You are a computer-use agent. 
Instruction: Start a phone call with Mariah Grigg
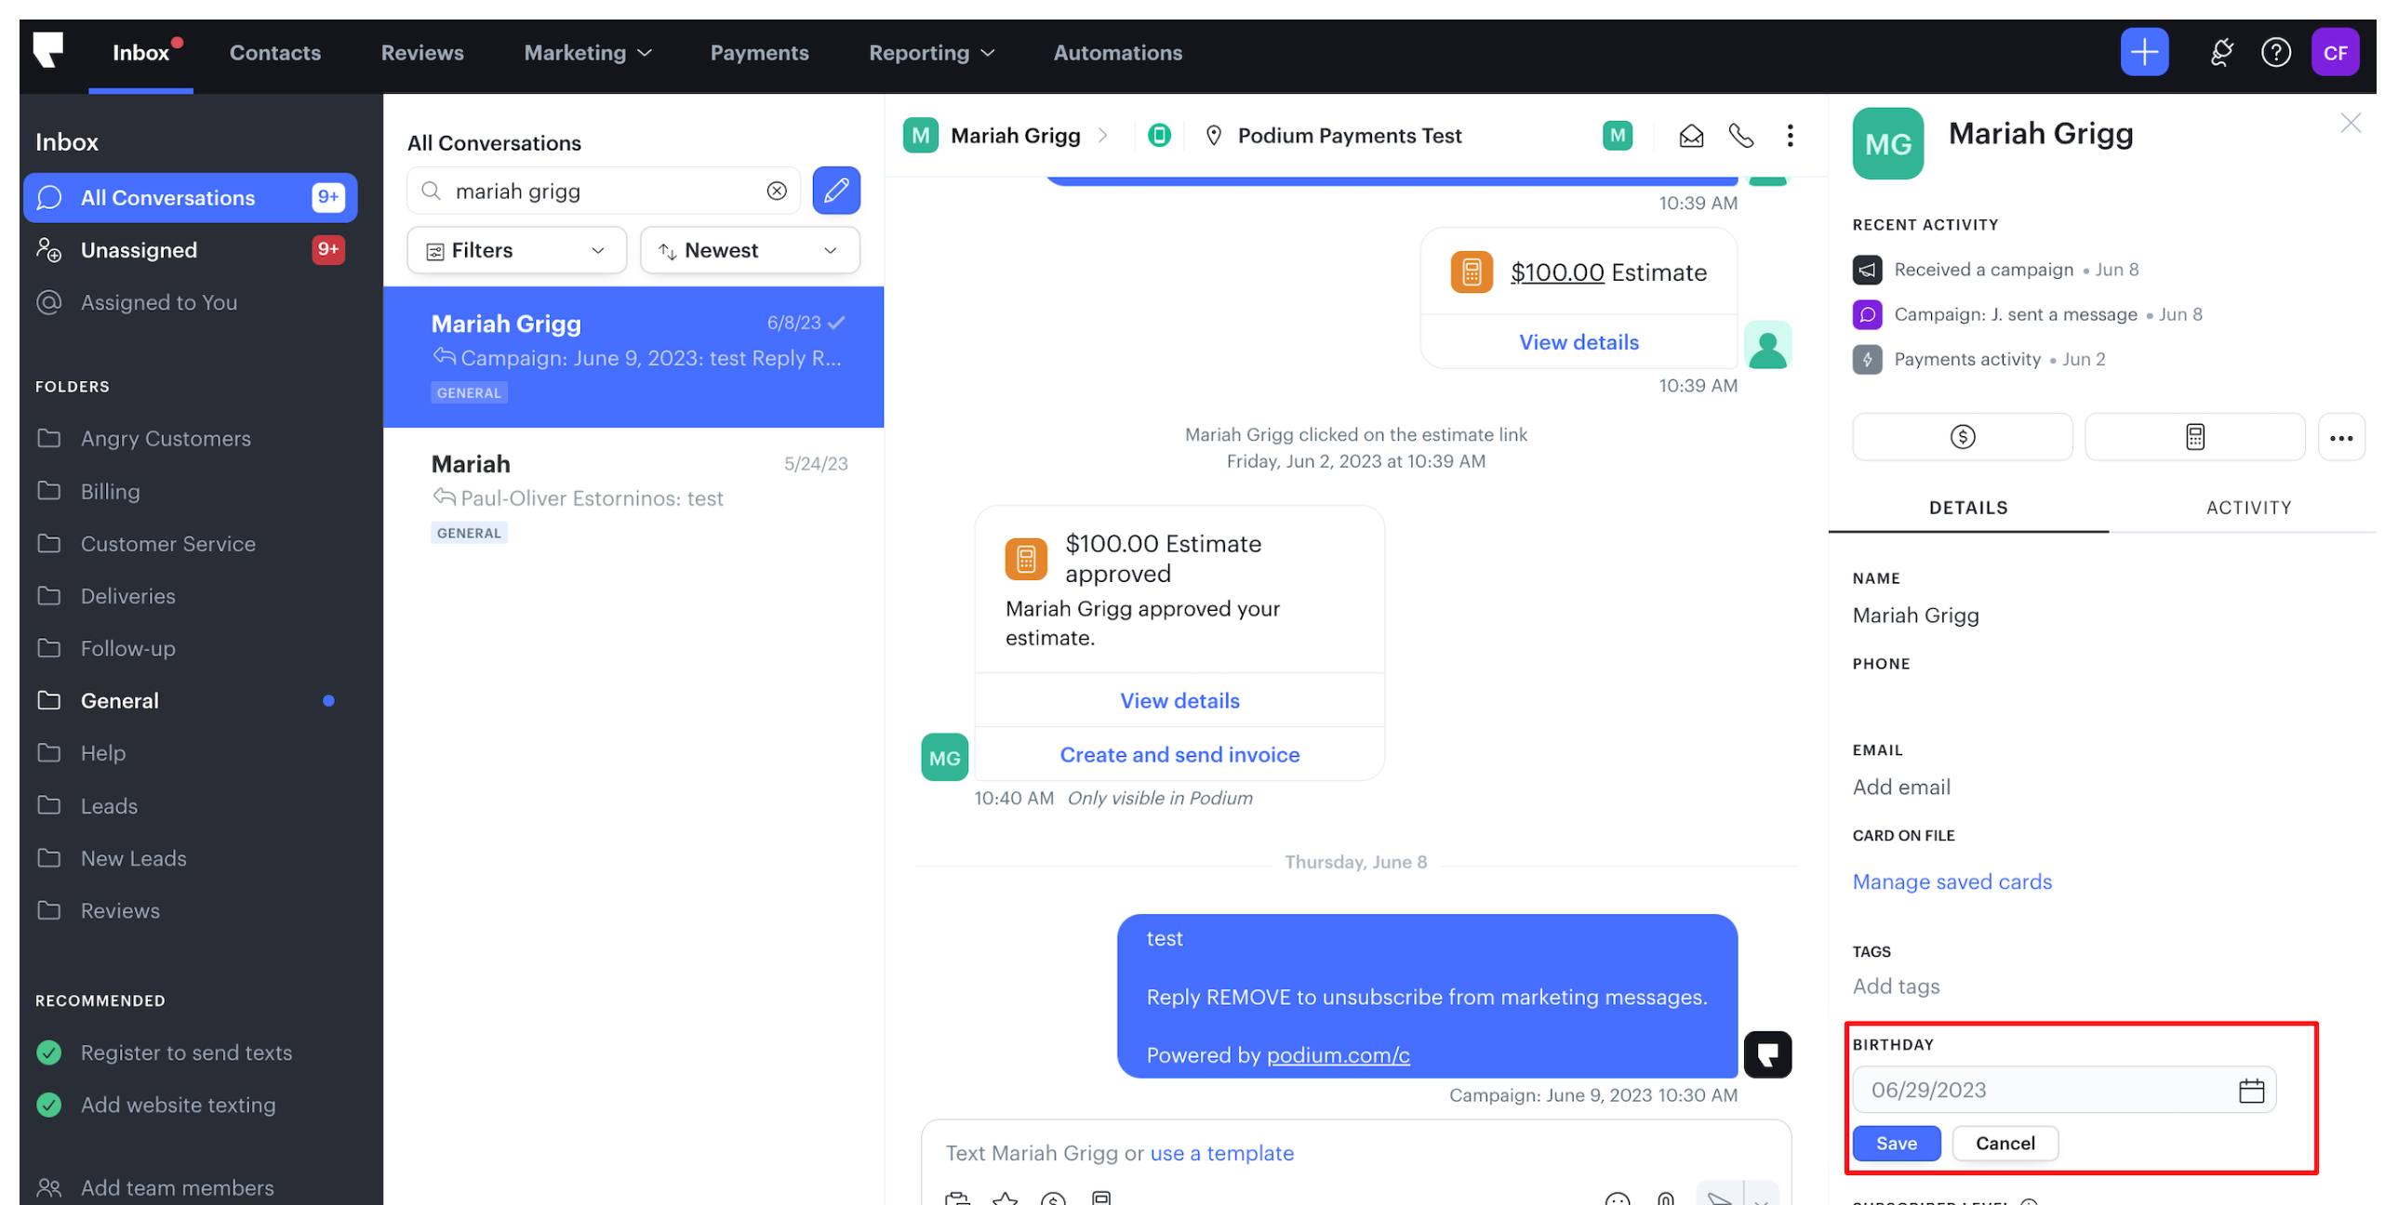click(x=1740, y=135)
